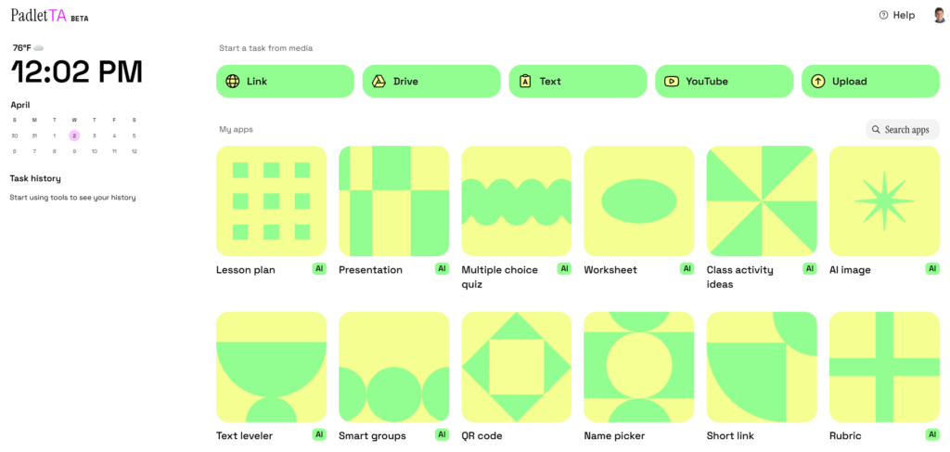Select the Worksheet app tile
The image size is (950, 452).
[638, 201]
